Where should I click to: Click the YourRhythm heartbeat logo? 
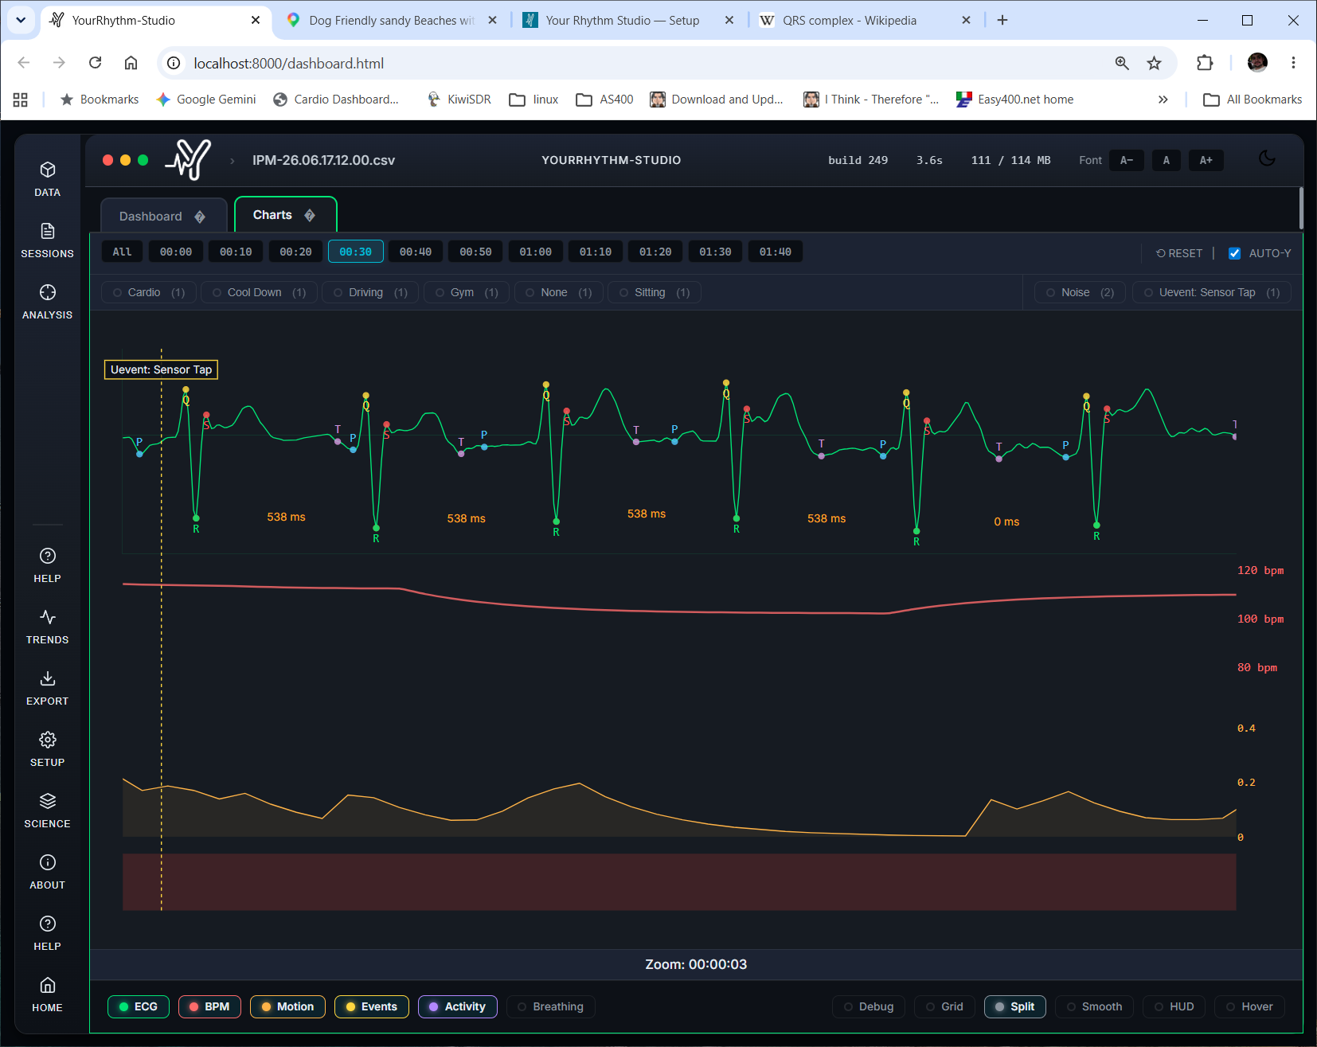pyautogui.click(x=189, y=159)
